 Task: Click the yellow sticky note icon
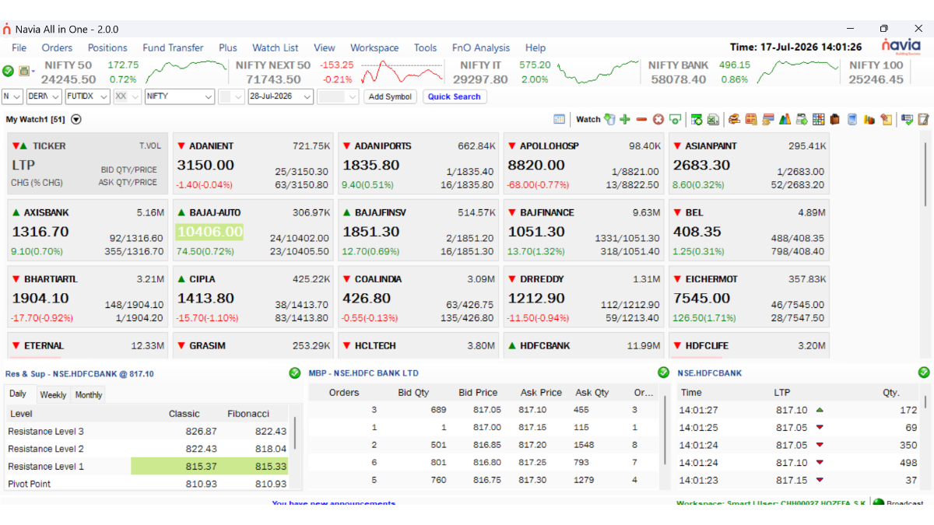tap(886, 119)
